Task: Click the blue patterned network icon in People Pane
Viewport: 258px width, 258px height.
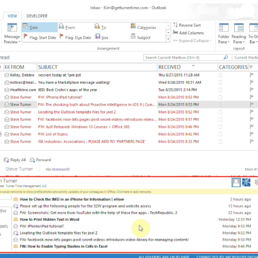Action: [246, 182]
